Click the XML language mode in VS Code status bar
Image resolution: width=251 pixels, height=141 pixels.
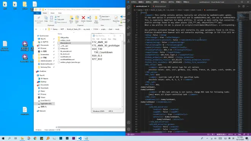pos(240,135)
